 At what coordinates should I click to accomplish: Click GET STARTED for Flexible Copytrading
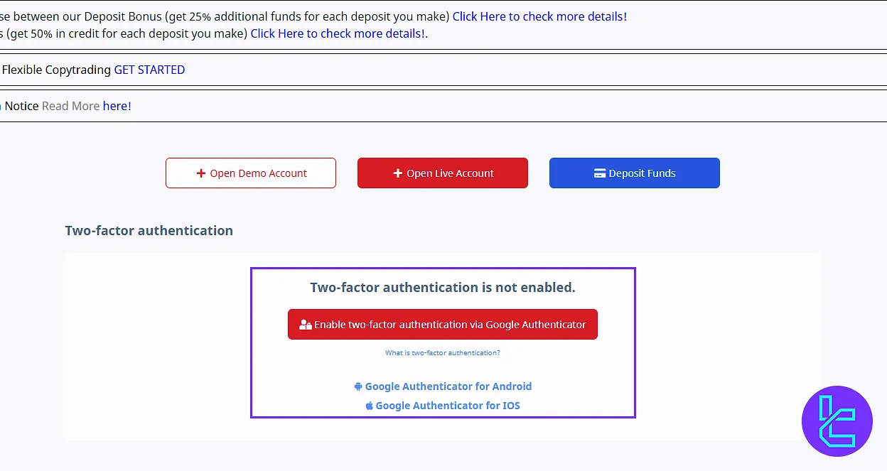coord(149,70)
